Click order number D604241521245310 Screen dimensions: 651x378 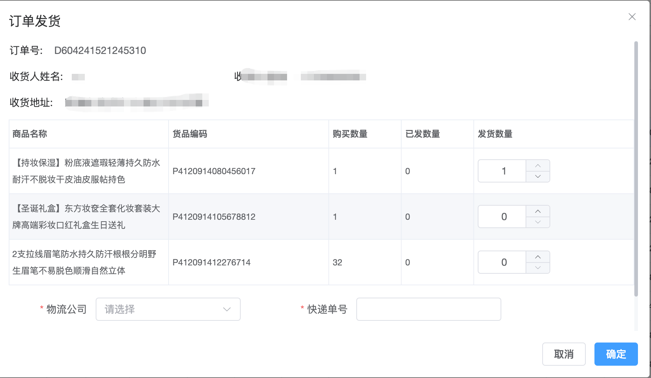[x=100, y=50]
